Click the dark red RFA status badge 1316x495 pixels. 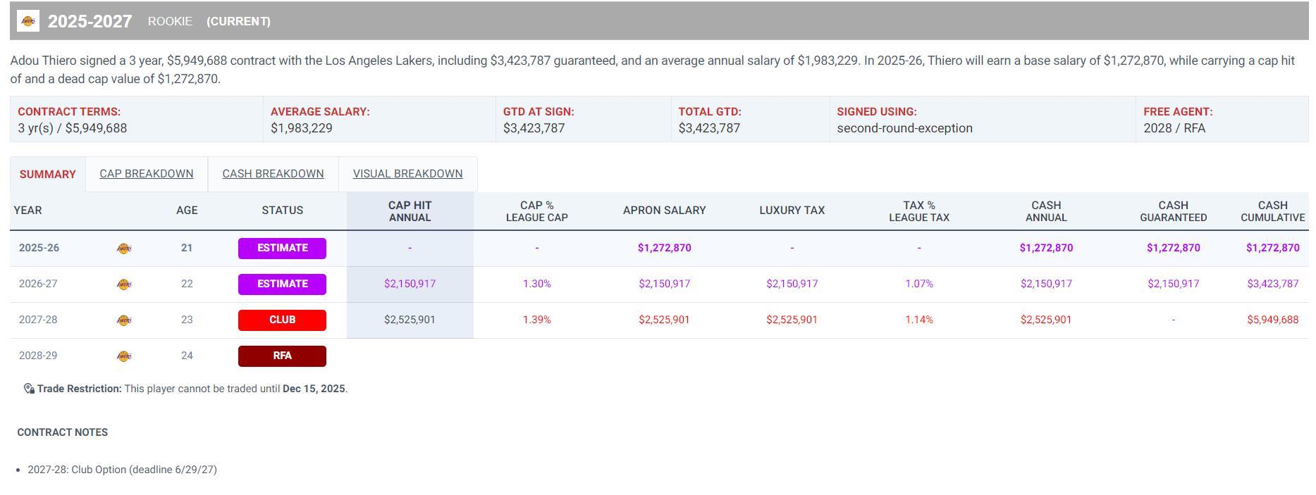282,356
